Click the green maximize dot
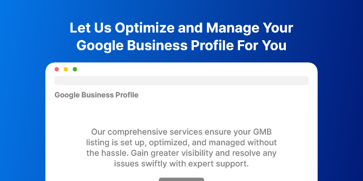 point(75,69)
